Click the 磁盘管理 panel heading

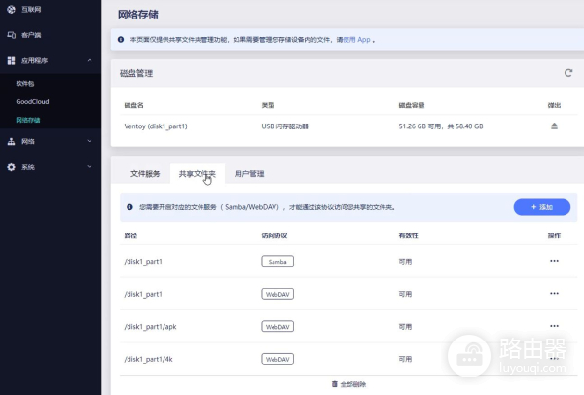coord(136,73)
